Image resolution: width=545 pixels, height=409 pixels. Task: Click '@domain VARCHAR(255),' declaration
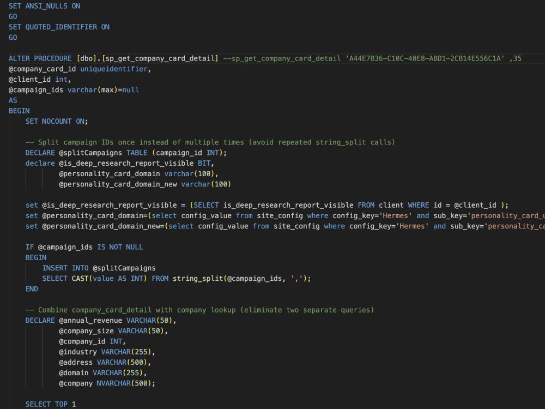[x=103, y=372]
